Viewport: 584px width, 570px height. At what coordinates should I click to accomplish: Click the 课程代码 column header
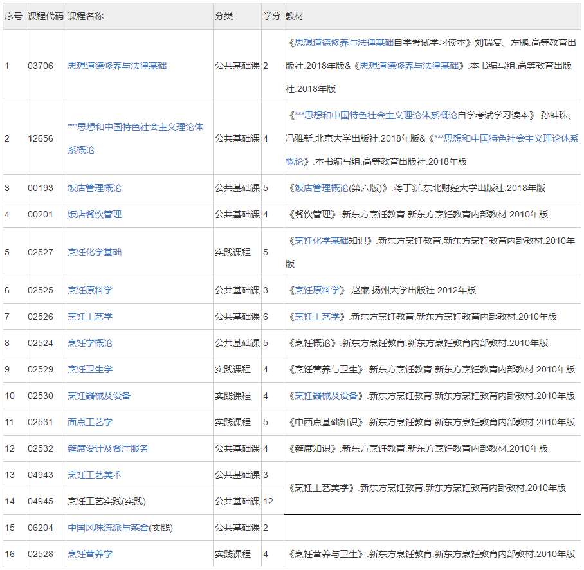[46, 16]
